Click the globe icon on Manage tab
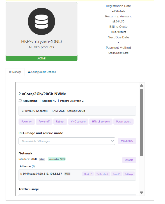Screen dimensions: 165x204 tap(10, 72)
